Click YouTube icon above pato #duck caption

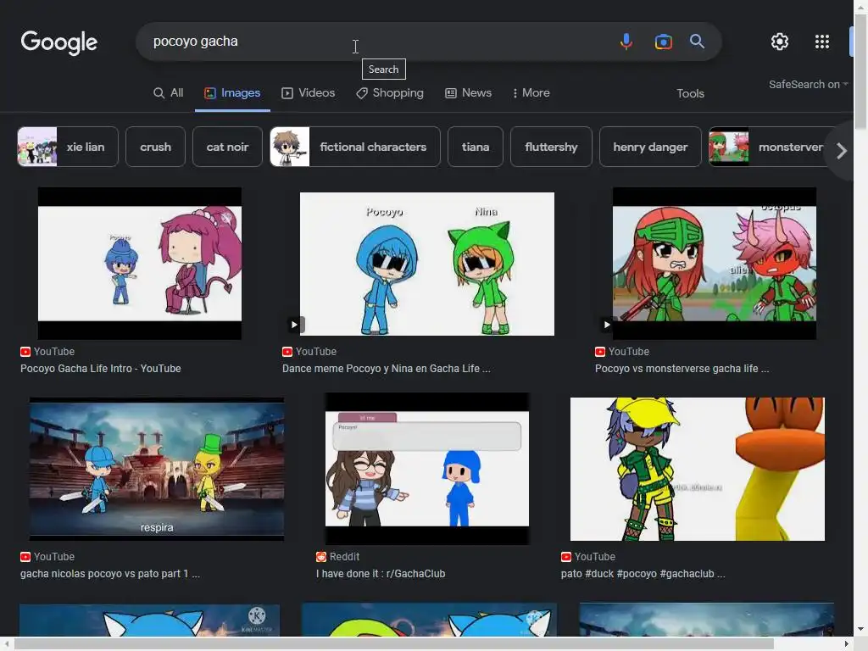click(565, 557)
